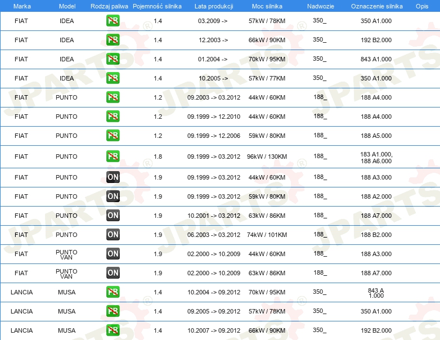Screen dimensions: 440x340
Task: Select engine code 843 A1.000 in IDEA row
Action: [376, 59]
